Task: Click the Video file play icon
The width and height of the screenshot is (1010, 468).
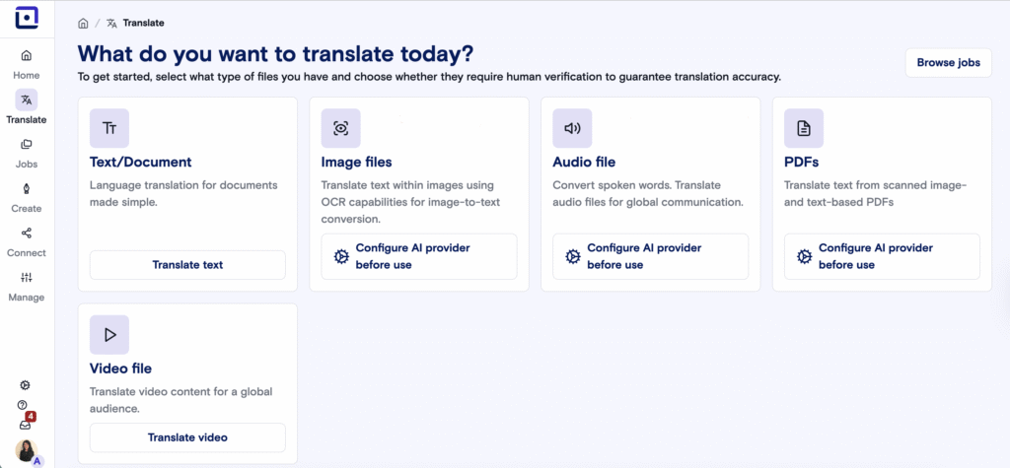Action: 109,335
